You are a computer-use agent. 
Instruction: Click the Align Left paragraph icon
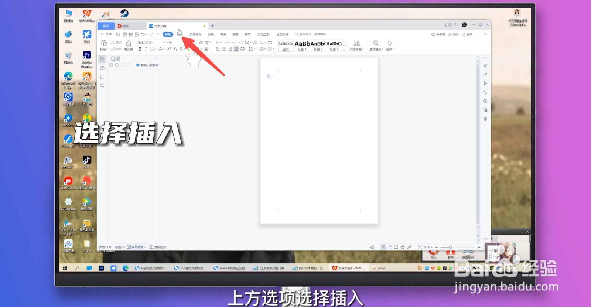click(x=218, y=49)
